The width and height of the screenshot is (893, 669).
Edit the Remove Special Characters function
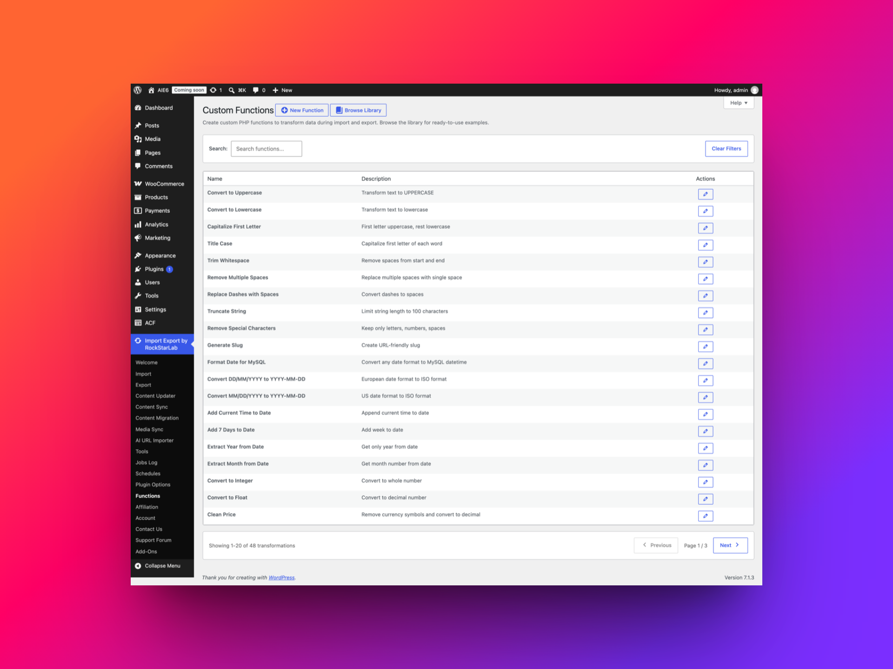[x=705, y=330]
